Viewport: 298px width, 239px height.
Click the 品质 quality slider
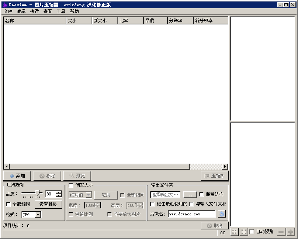[32, 193]
